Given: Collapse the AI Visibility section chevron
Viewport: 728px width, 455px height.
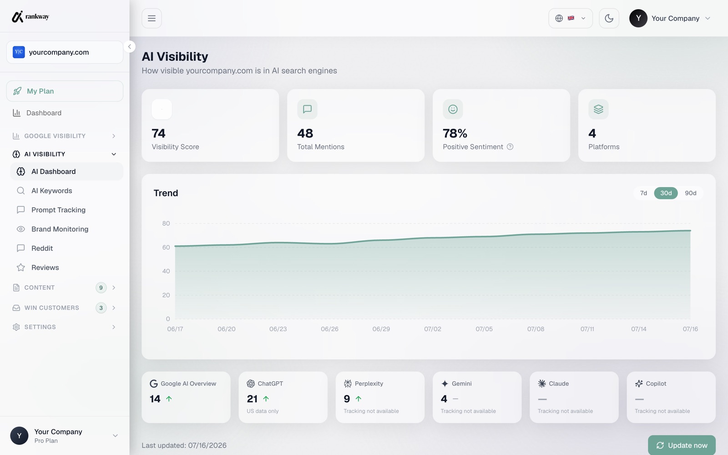Looking at the screenshot, I should (114, 154).
